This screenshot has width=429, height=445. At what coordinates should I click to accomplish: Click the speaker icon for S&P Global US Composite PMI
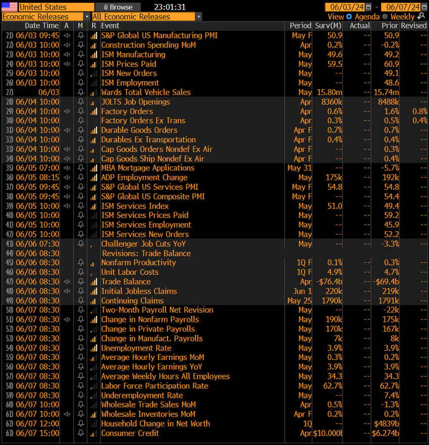click(67, 196)
